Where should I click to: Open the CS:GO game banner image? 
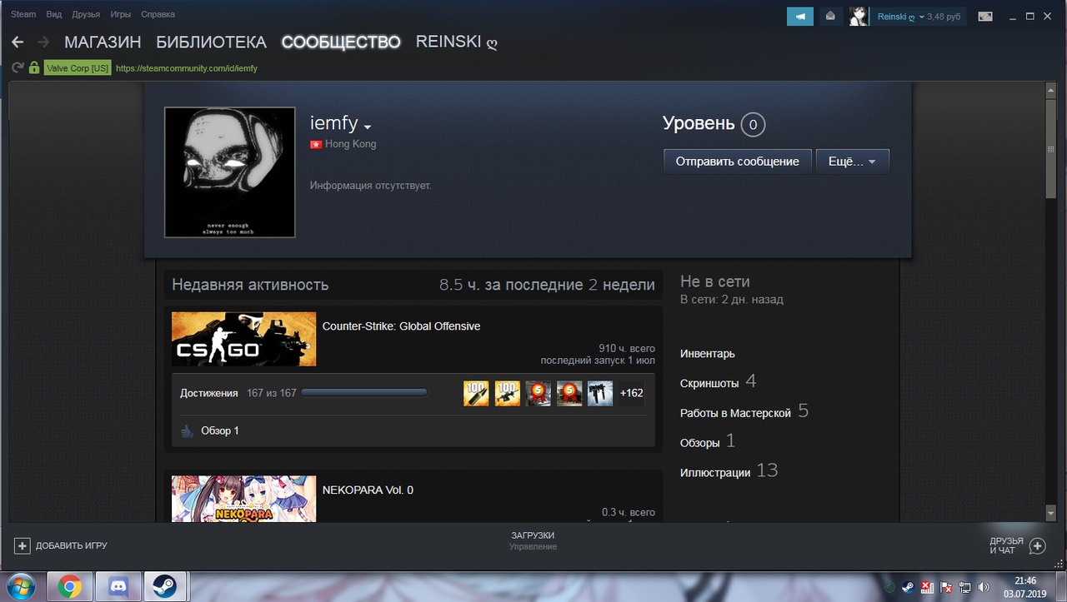coord(243,339)
